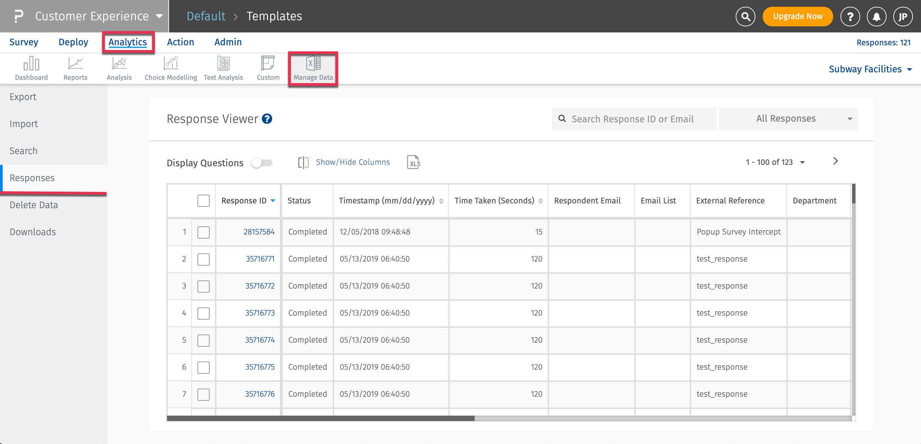Open Response Viewer help icon
The height and width of the screenshot is (444, 921).
point(267,119)
